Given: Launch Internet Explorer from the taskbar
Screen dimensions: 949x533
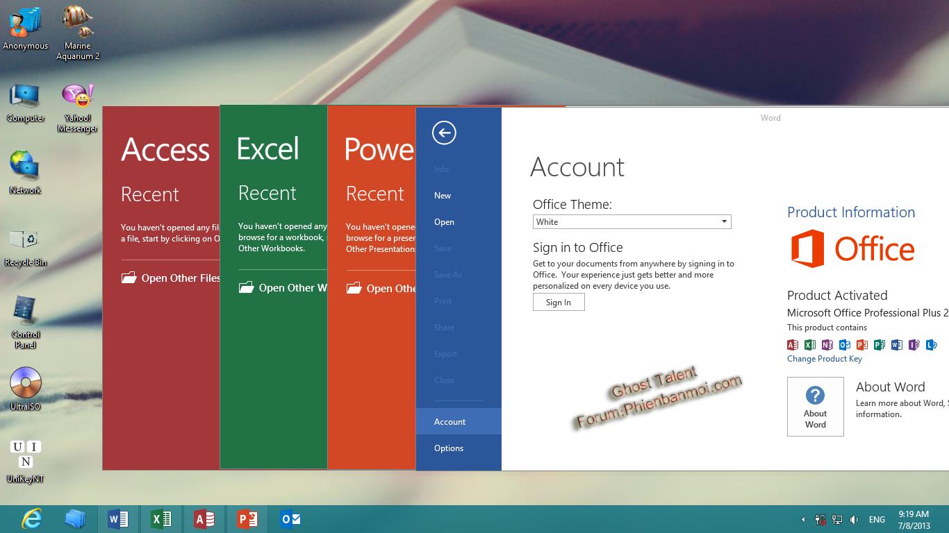Looking at the screenshot, I should tap(32, 518).
